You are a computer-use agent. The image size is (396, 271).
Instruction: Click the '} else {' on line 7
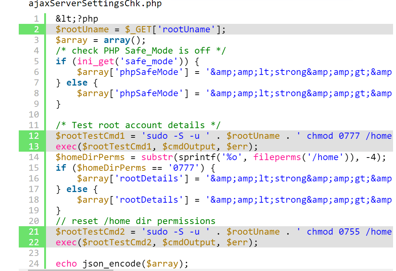(77, 83)
